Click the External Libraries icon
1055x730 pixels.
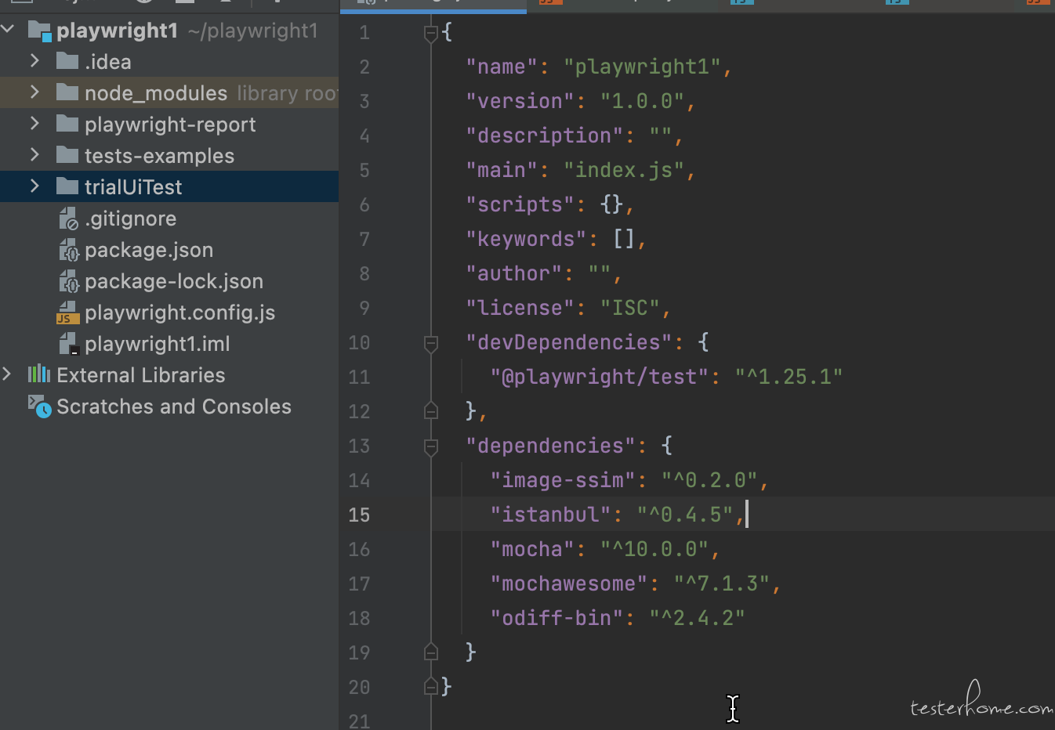click(39, 374)
